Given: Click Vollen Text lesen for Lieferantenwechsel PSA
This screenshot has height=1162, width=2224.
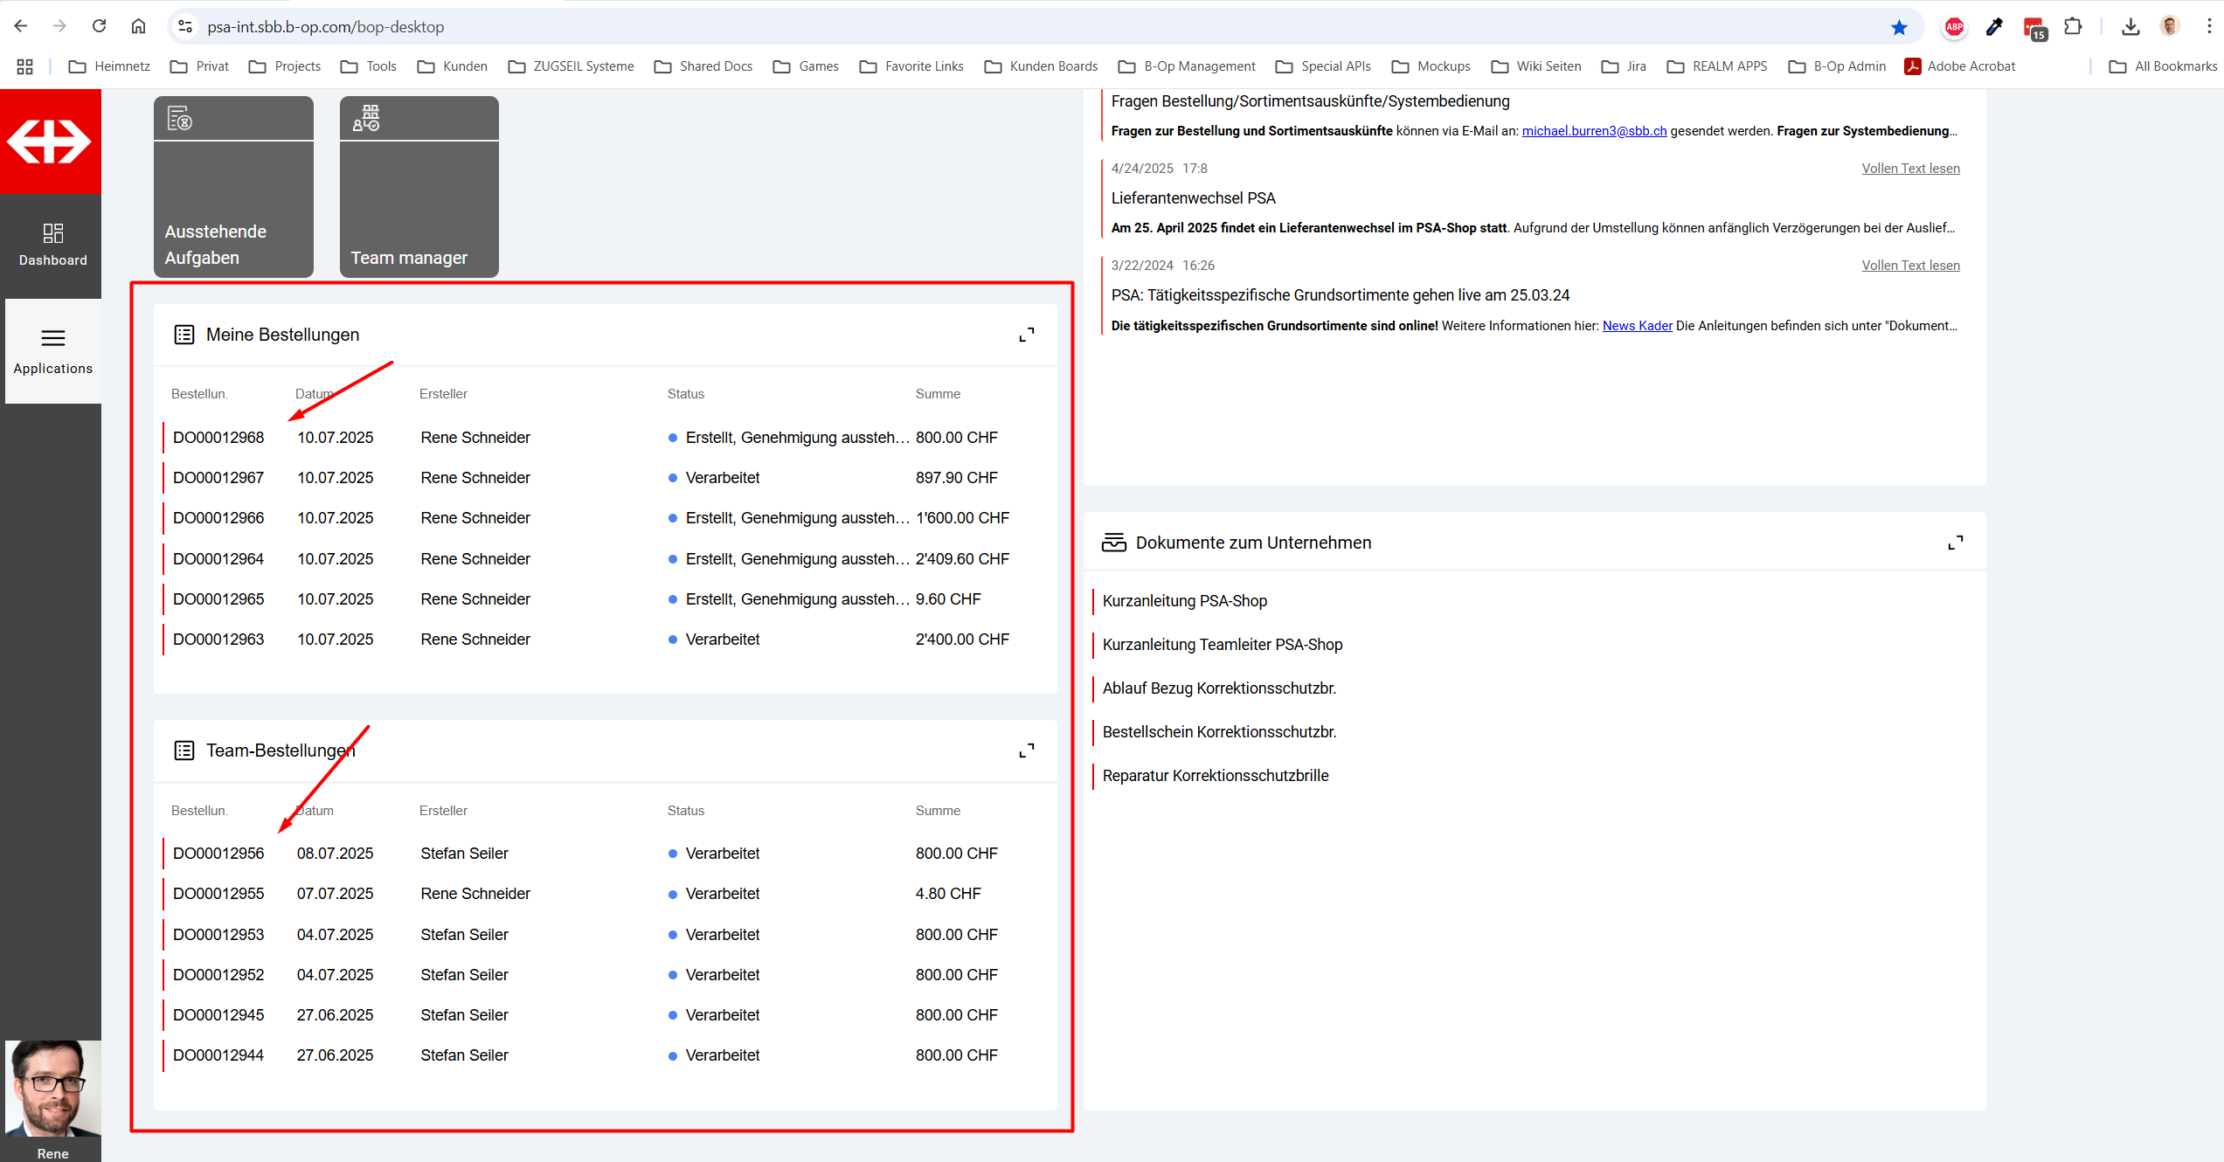Looking at the screenshot, I should [1910, 169].
